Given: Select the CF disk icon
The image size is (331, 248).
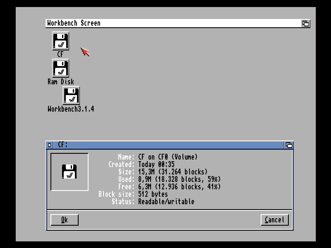Looking at the screenshot, I should point(60,41).
